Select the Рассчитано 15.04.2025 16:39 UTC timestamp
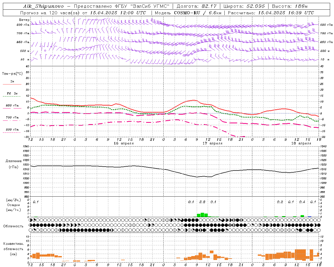334x267 pixels. click(271, 13)
